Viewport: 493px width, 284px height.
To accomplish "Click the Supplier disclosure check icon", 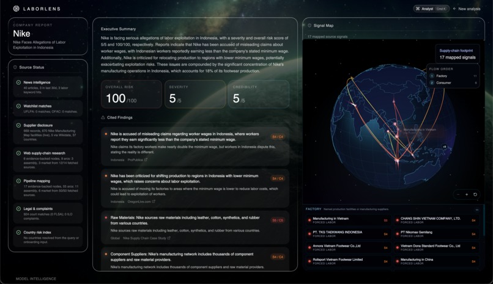I will click(18, 125).
